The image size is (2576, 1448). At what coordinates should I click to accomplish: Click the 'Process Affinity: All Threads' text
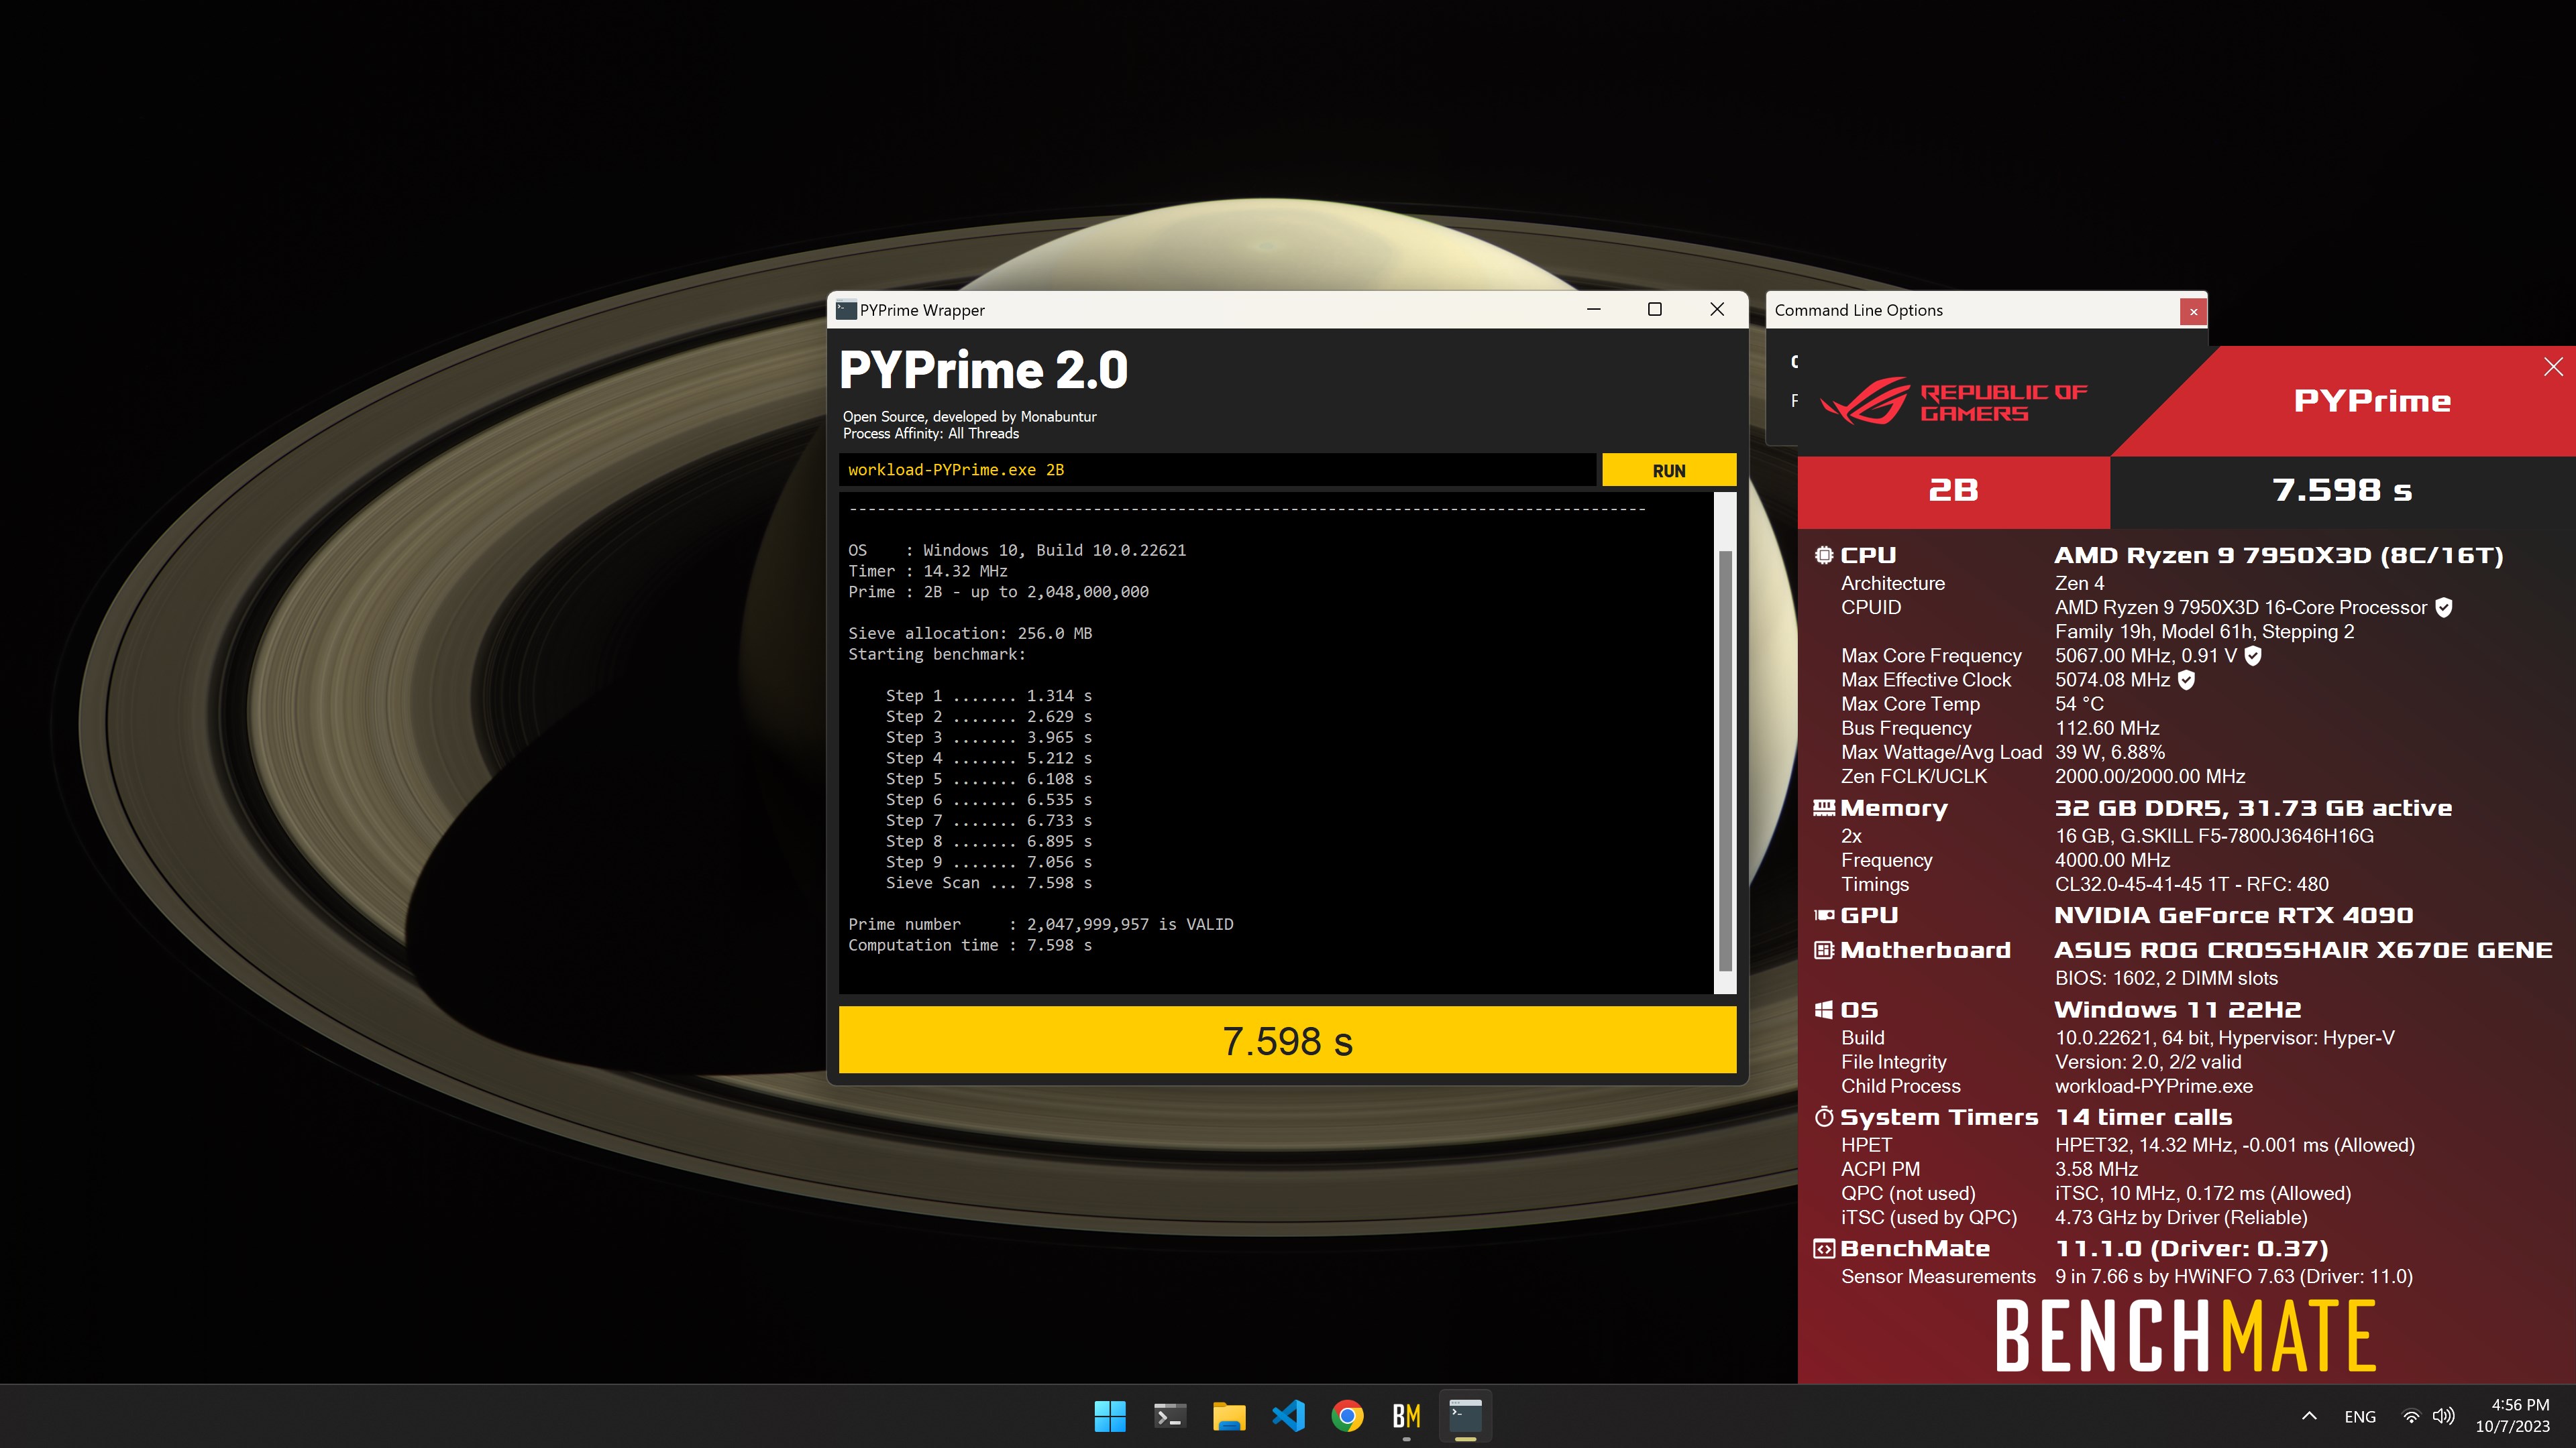click(930, 434)
